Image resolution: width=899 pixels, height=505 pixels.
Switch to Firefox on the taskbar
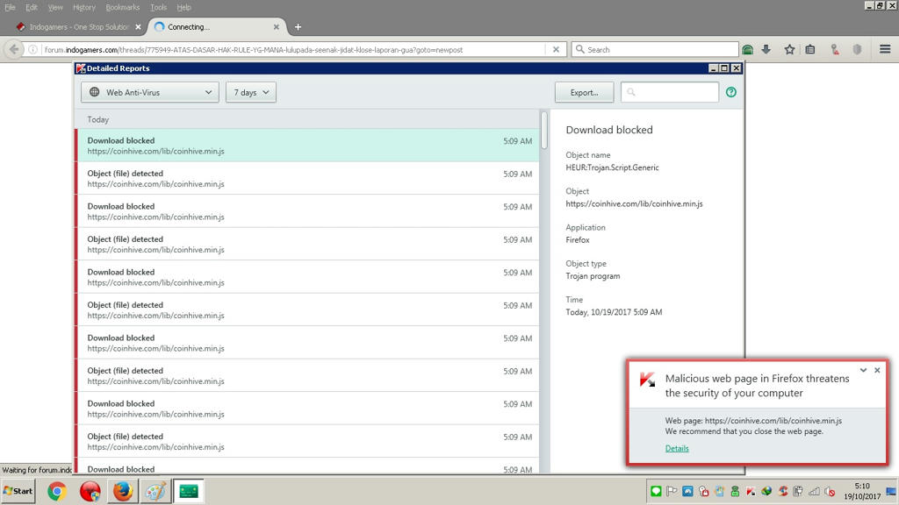[x=122, y=491]
